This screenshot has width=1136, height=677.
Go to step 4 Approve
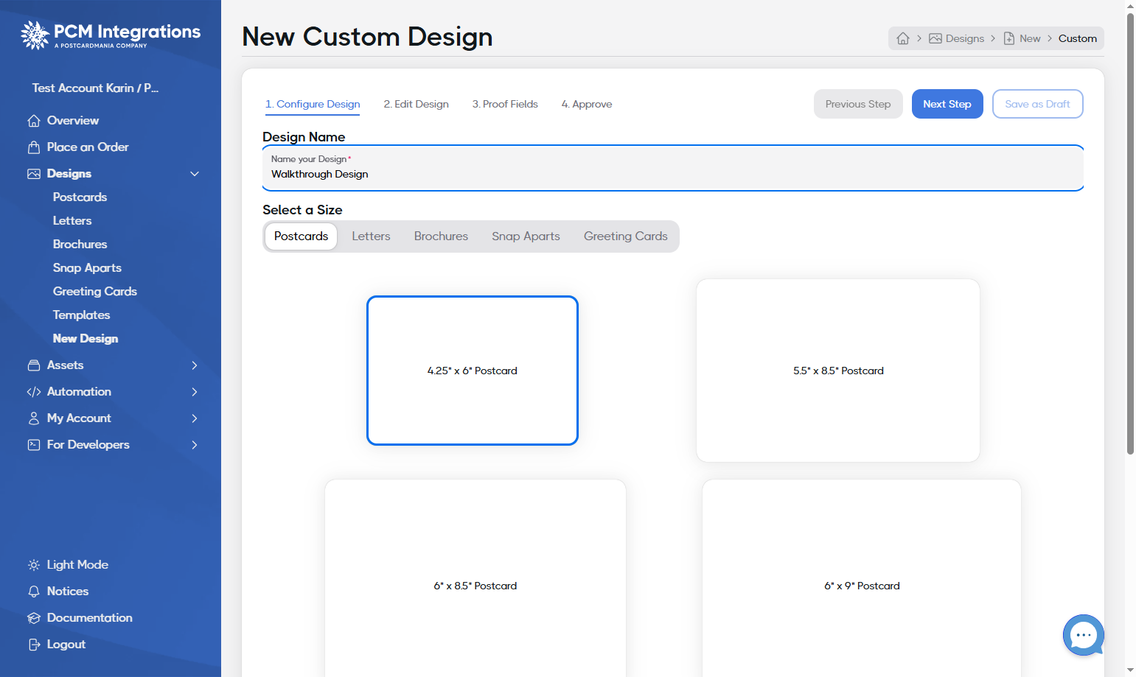(x=587, y=105)
